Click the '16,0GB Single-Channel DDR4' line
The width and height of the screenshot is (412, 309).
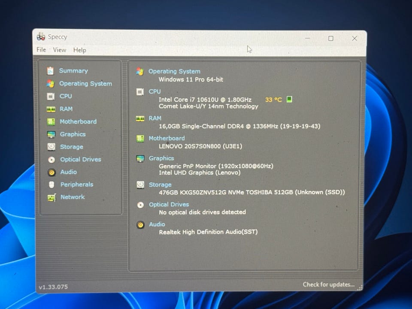(239, 126)
